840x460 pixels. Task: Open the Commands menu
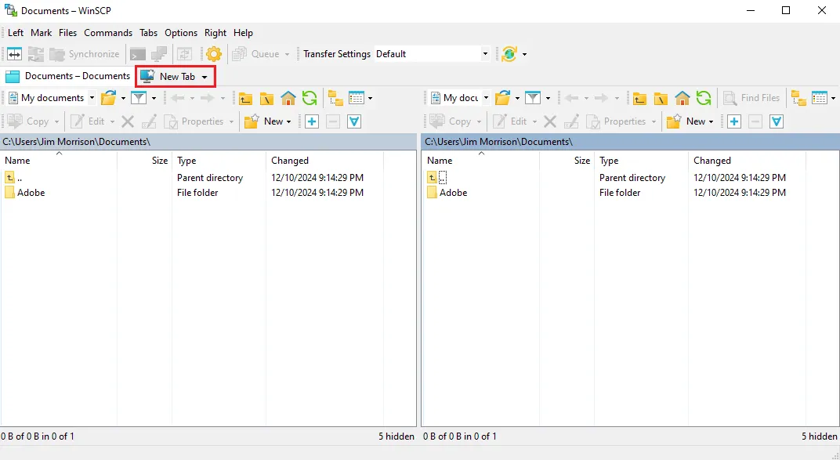(108, 33)
